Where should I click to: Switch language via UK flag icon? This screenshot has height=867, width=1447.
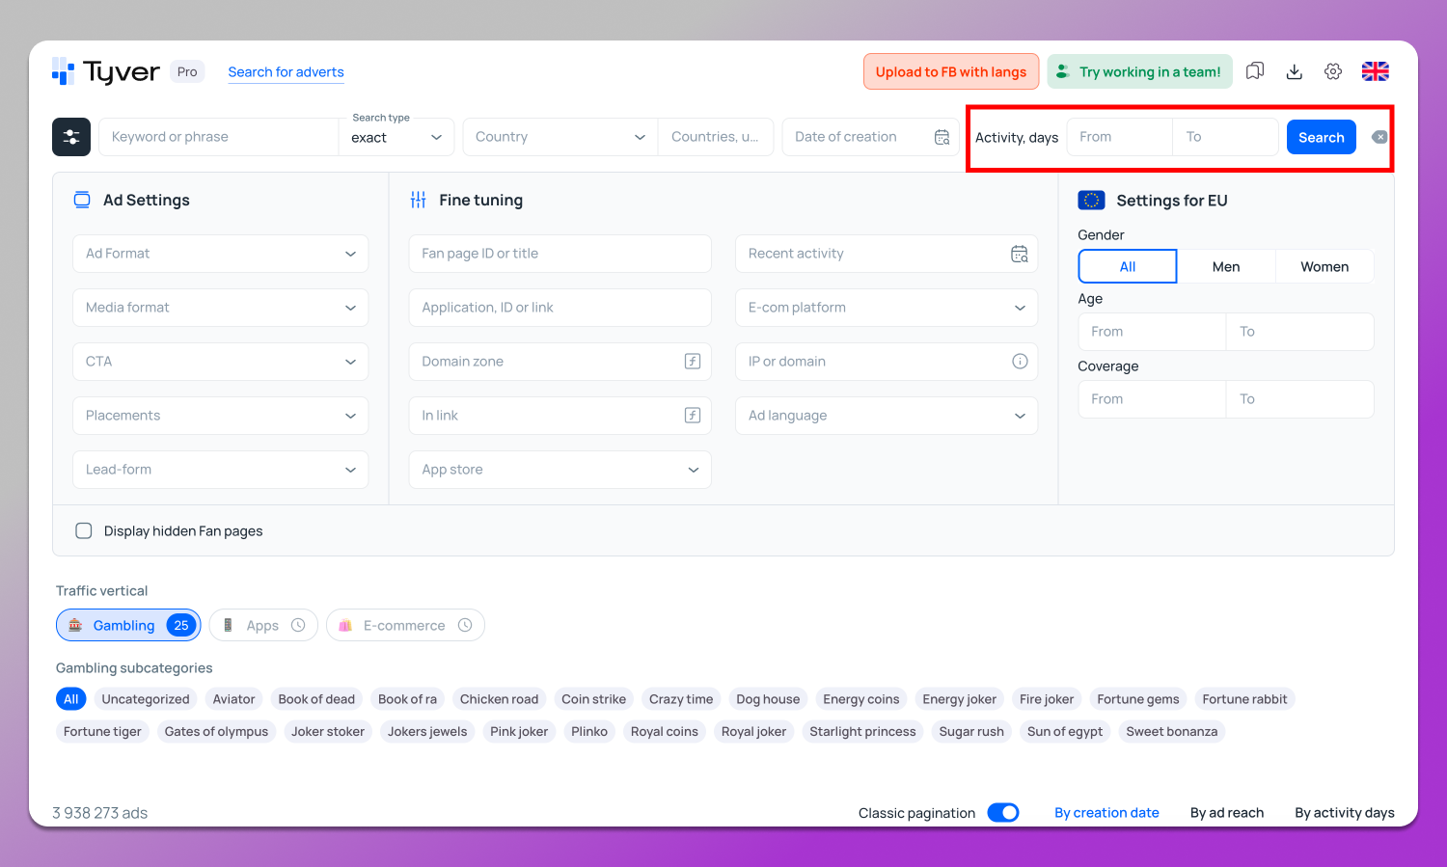1375,71
